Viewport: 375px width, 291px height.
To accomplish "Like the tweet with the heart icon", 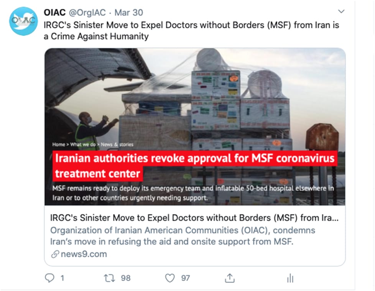I will tap(170, 278).
